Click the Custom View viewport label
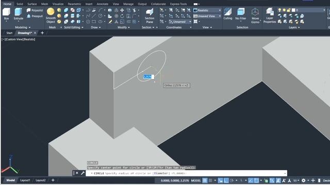Screen dimensions: 330x185 pos(14,39)
